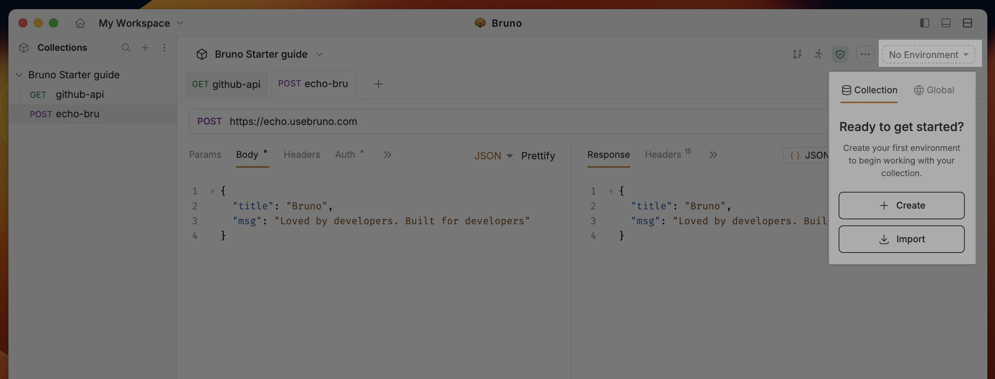Viewport: 995px width, 379px height.
Task: Switch the split-pane orientation layout icon
Action: 967,23
